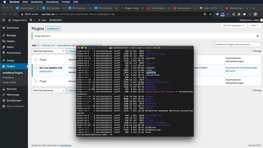Open Einstellungen in sidebar

tap(14, 101)
